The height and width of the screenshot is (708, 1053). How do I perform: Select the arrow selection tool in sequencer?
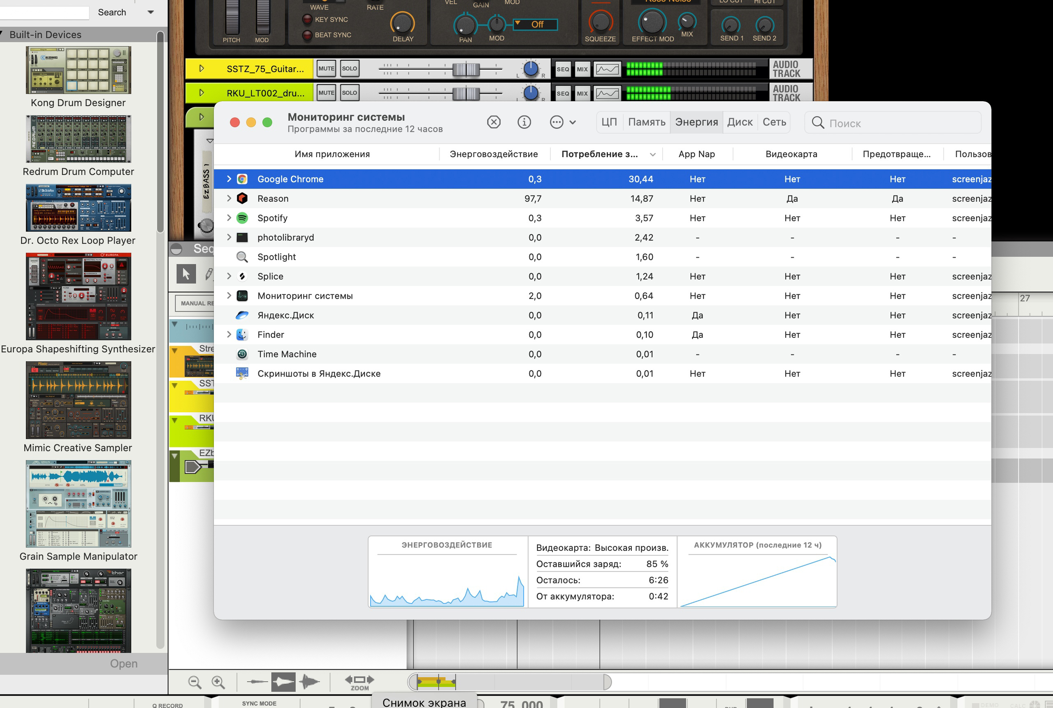[186, 274]
